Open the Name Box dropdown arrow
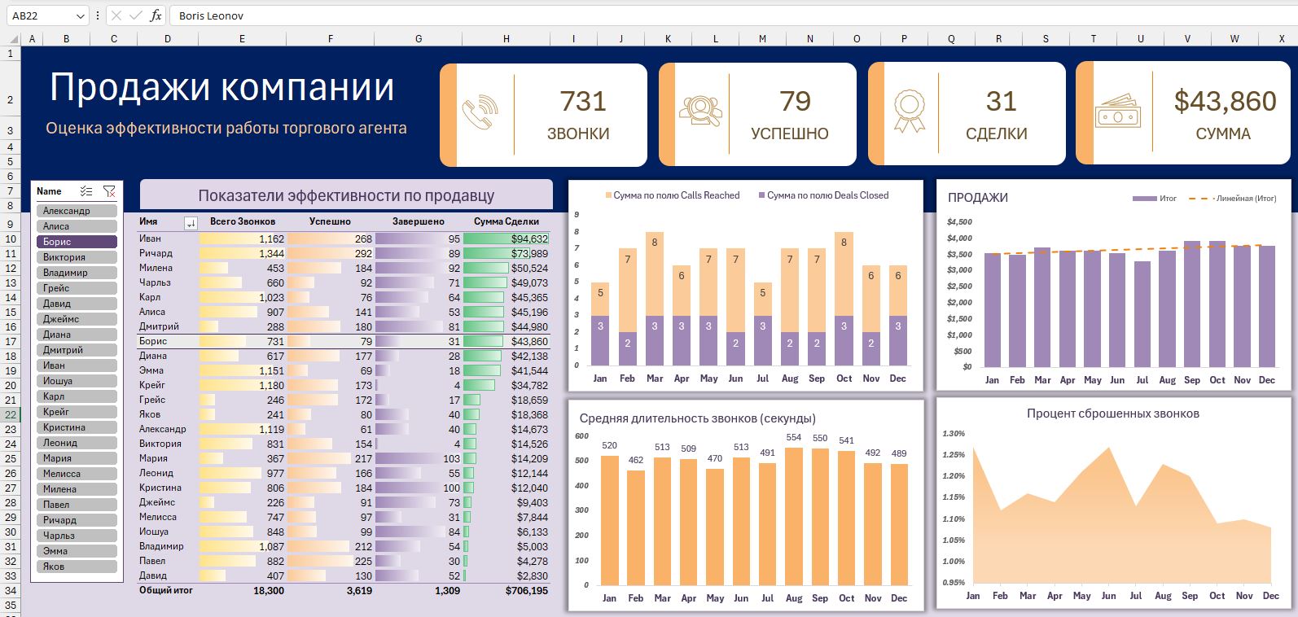This screenshot has width=1298, height=617. tap(80, 16)
